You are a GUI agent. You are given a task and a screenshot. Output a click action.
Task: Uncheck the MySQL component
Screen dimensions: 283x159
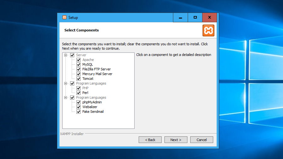(79, 64)
